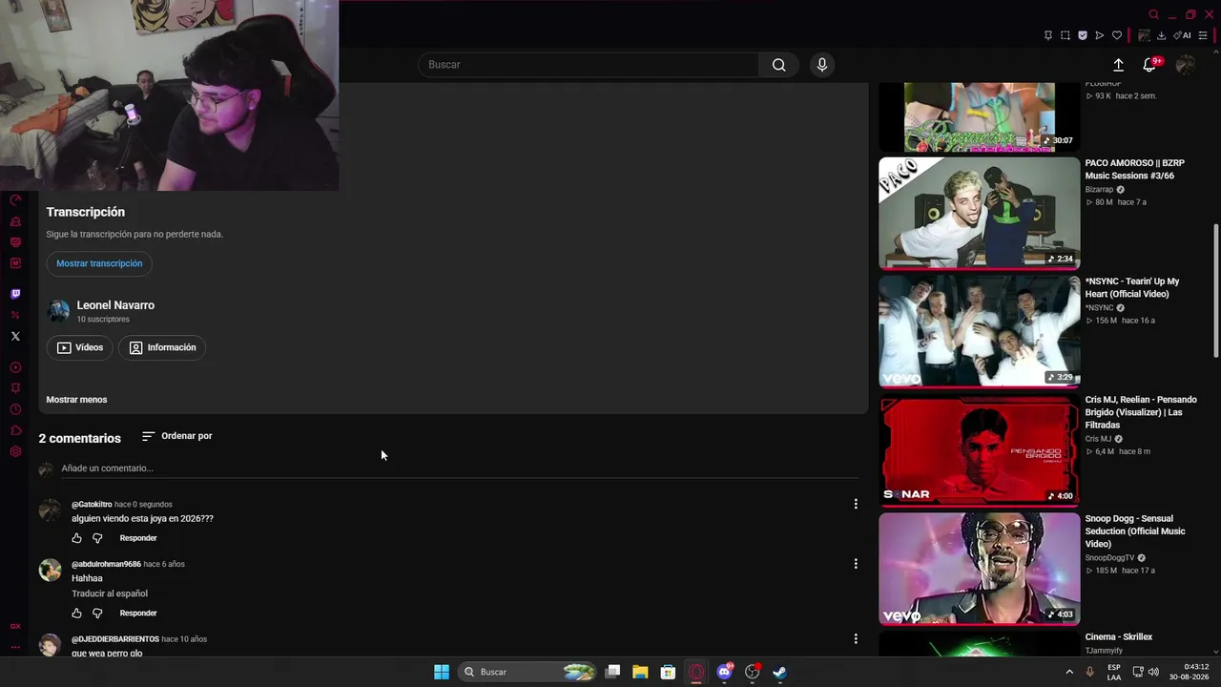Image resolution: width=1221 pixels, height=687 pixels.
Task: Open X in the browser sidebar
Action: pos(15,336)
